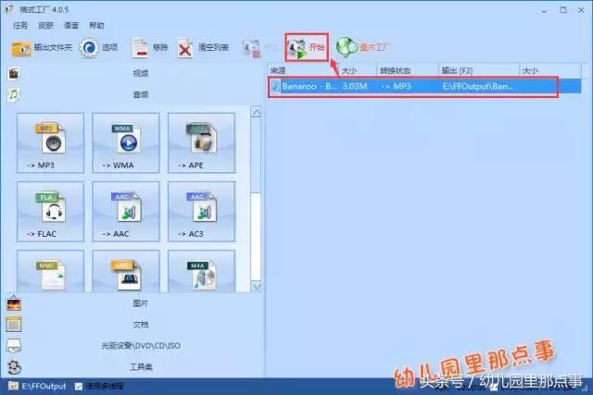Choose the -> MP3 format tile

pos(50,142)
